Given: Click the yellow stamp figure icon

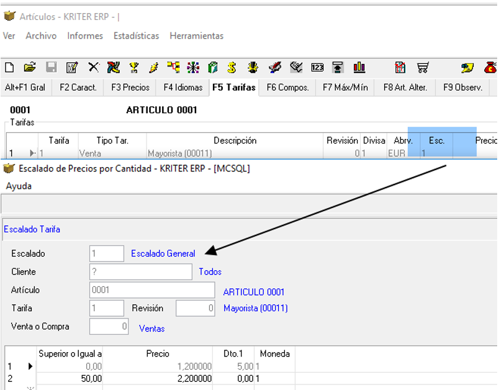Looking at the screenshot, I should [253, 68].
